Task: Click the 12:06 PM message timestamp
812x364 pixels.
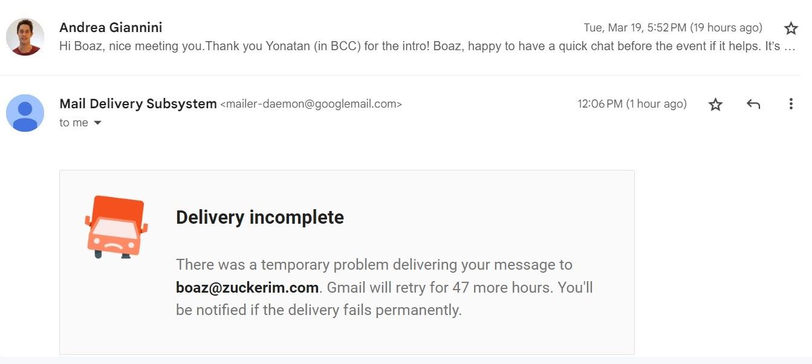Action: tap(632, 104)
